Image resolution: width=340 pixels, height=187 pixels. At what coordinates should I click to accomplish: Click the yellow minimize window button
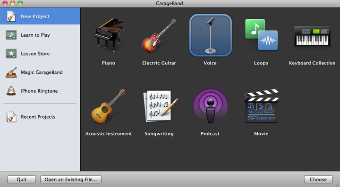point(13,3)
